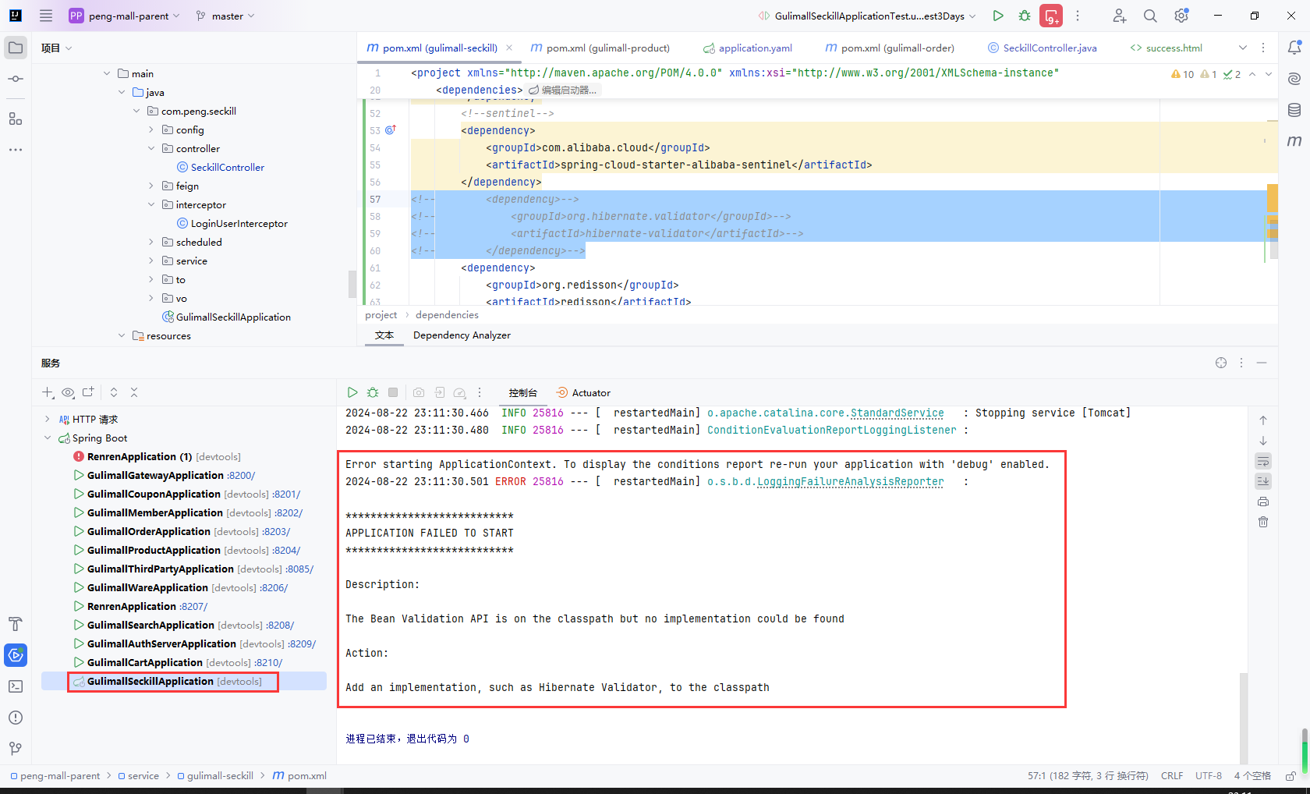Clear console output with trash icon
The image size is (1310, 794).
pyautogui.click(x=1263, y=522)
